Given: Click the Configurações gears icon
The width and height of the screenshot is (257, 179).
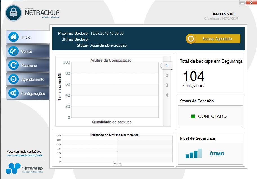Looking at the screenshot, I should click(x=13, y=94).
